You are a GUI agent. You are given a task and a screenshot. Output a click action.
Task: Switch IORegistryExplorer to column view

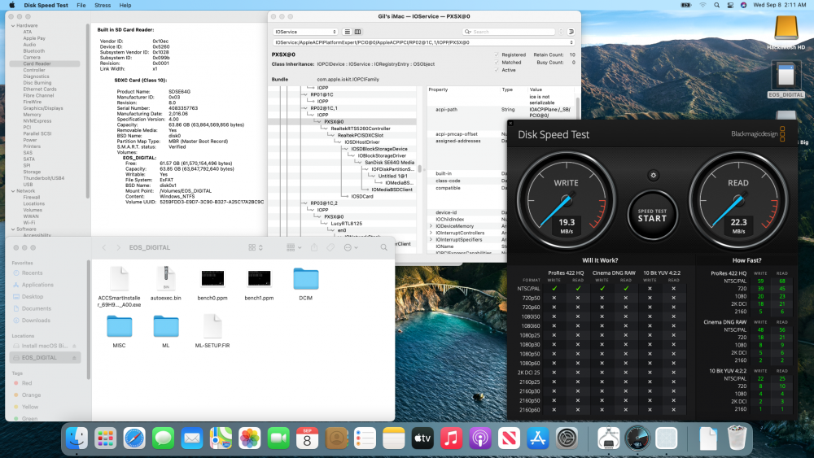pos(357,32)
